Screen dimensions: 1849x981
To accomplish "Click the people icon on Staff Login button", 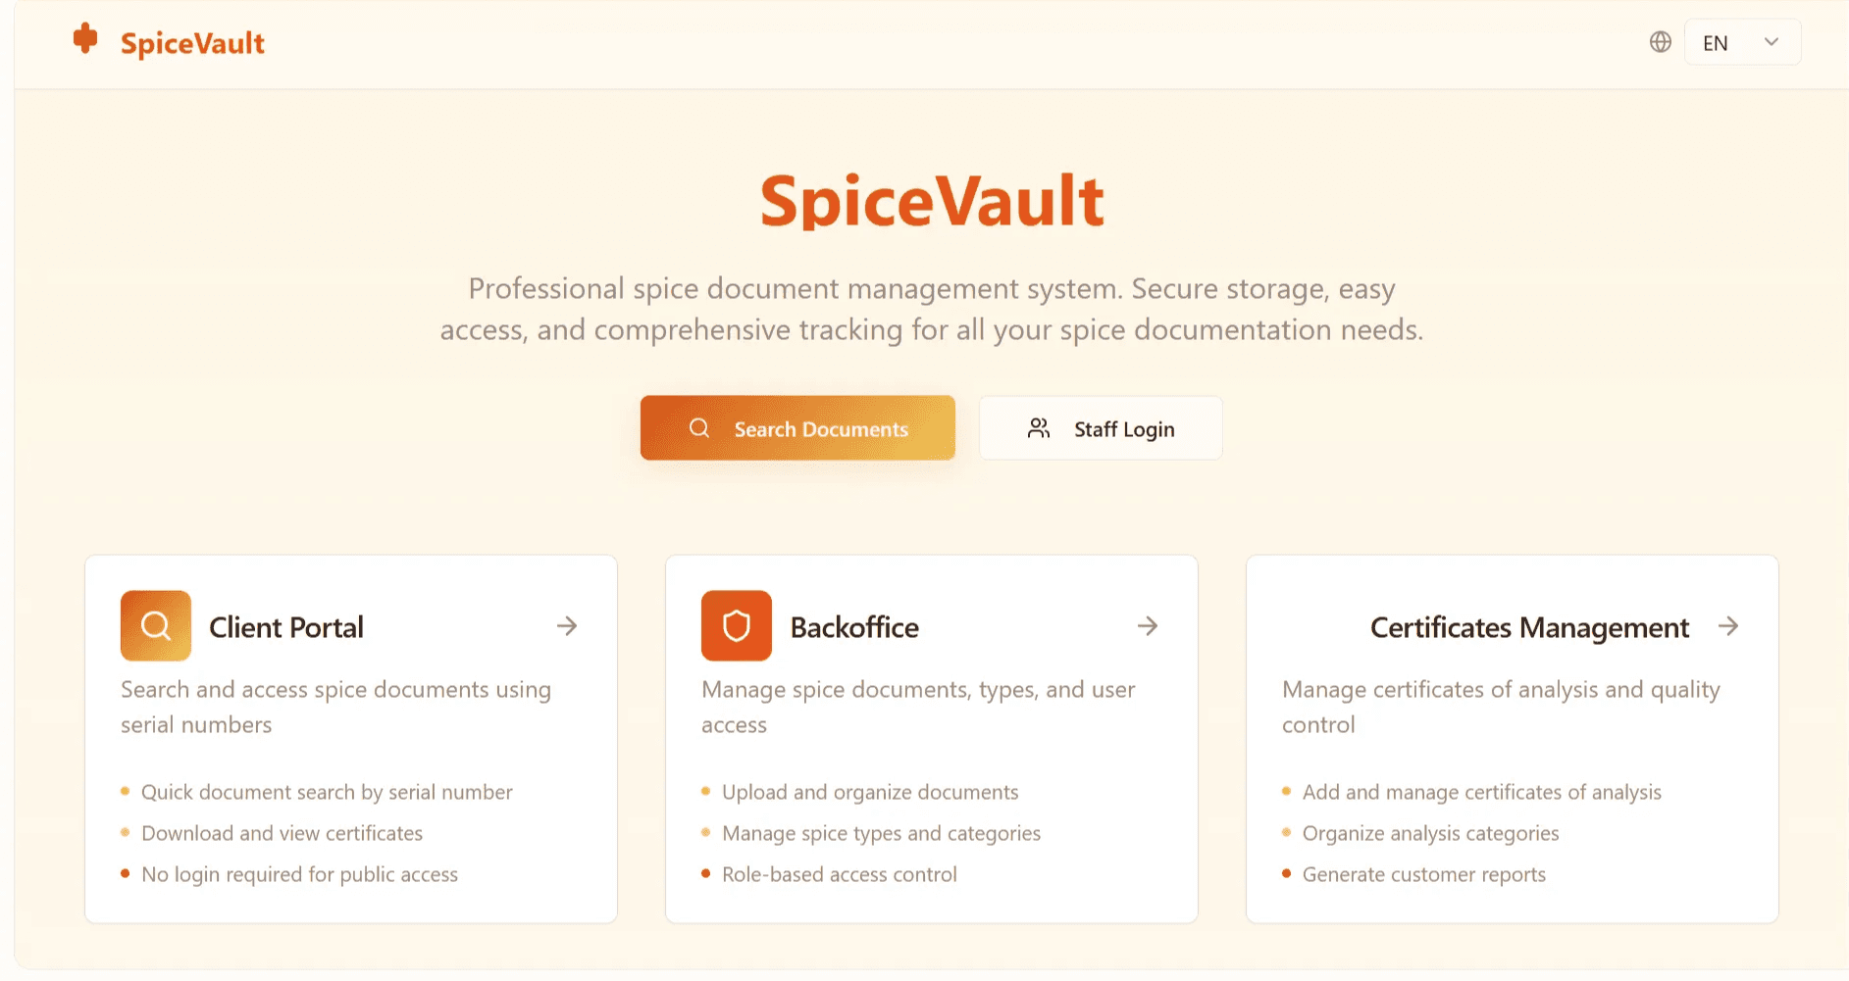I will pos(1040,427).
